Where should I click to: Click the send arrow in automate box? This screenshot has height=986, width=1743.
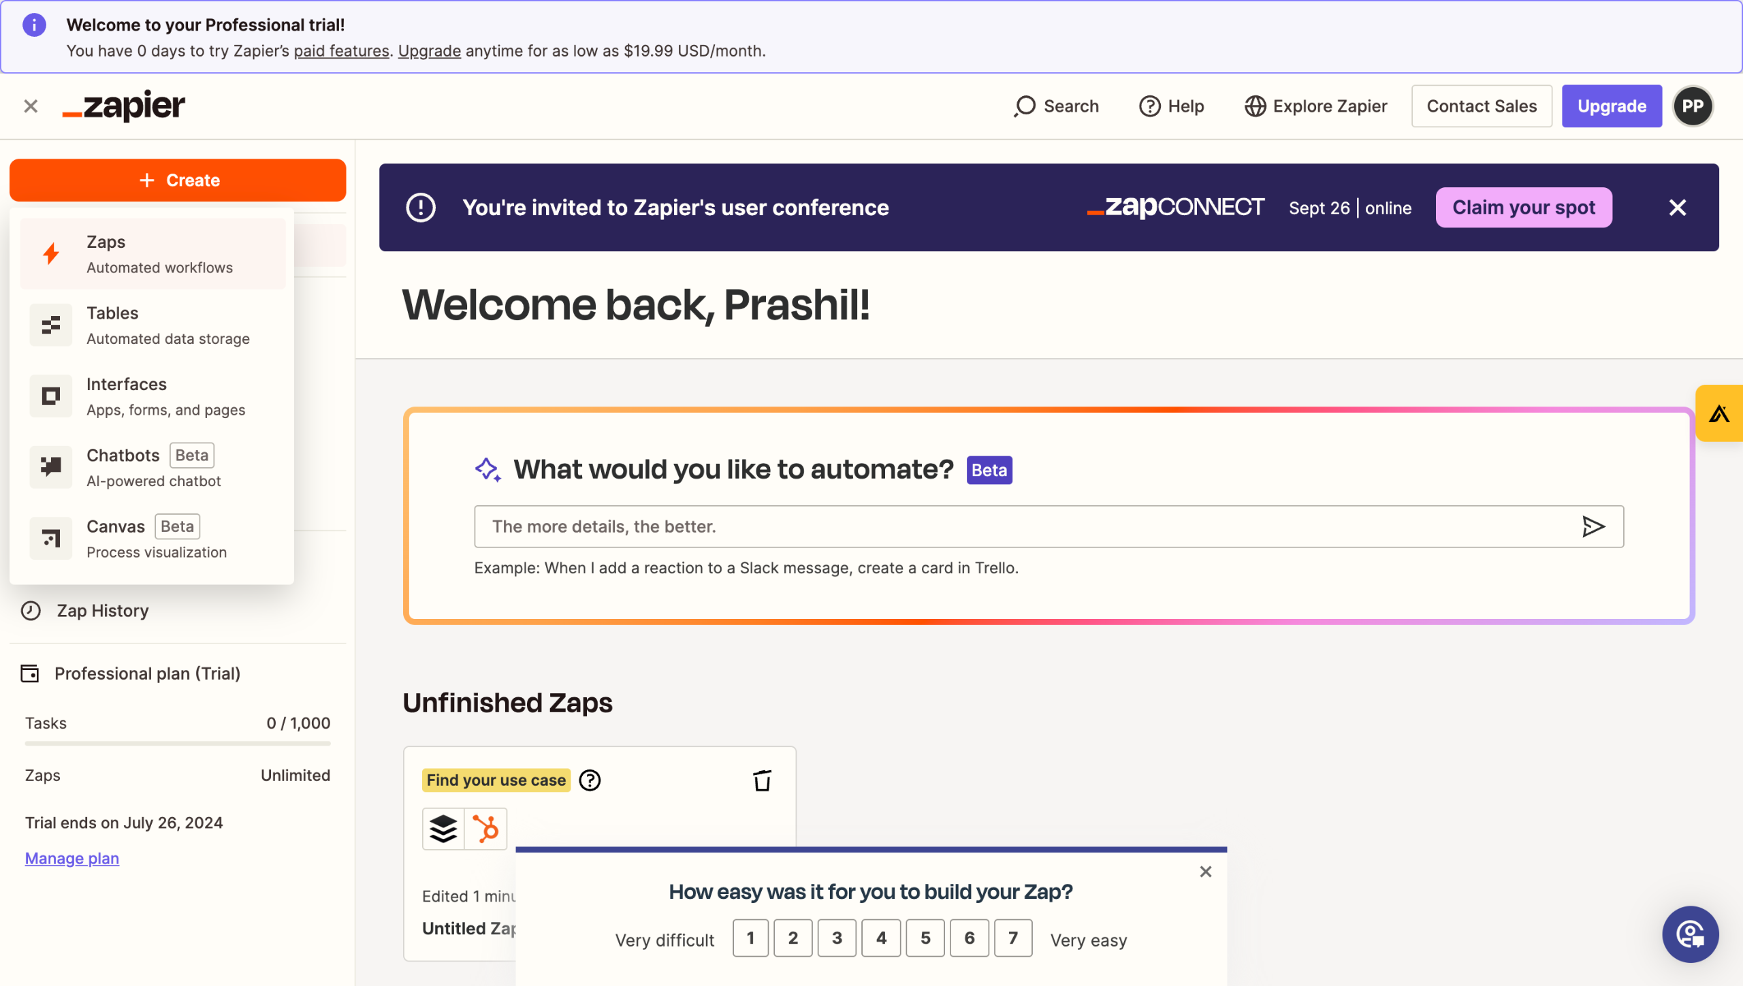tap(1593, 526)
